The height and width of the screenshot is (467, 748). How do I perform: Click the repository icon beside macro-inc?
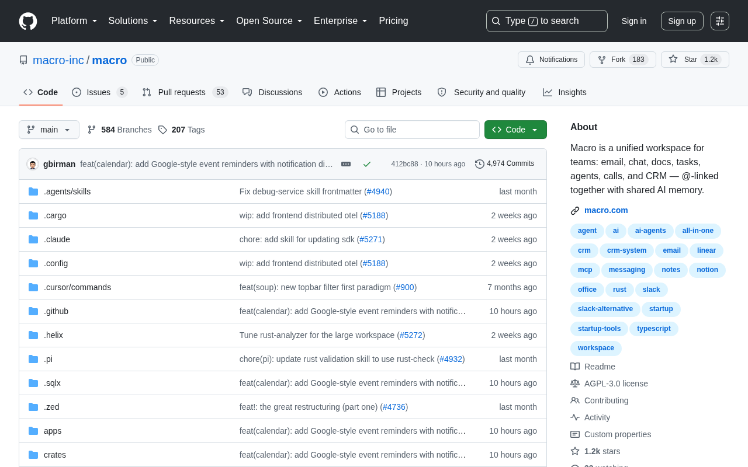click(x=23, y=60)
